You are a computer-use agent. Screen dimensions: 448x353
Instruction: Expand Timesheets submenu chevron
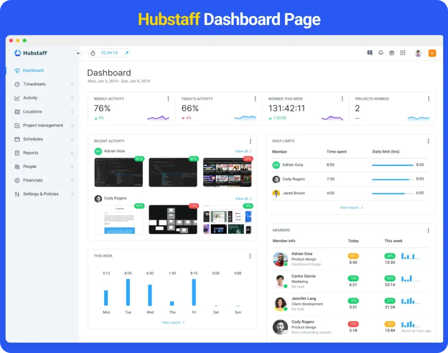pyautogui.click(x=72, y=84)
